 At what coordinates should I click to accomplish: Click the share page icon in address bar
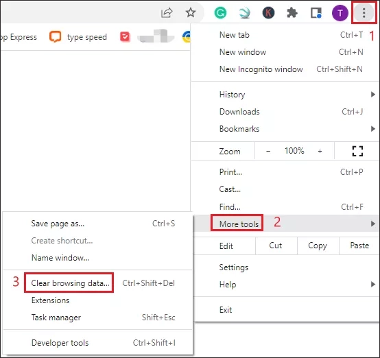coord(167,12)
